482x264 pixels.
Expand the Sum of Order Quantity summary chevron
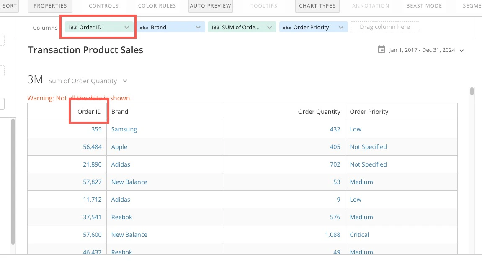[x=125, y=81]
